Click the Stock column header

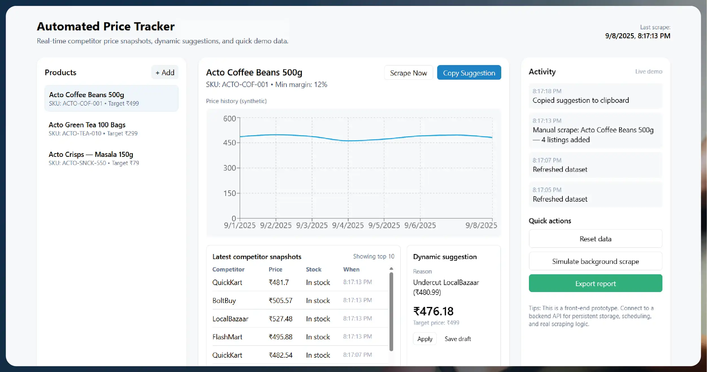[313, 269]
